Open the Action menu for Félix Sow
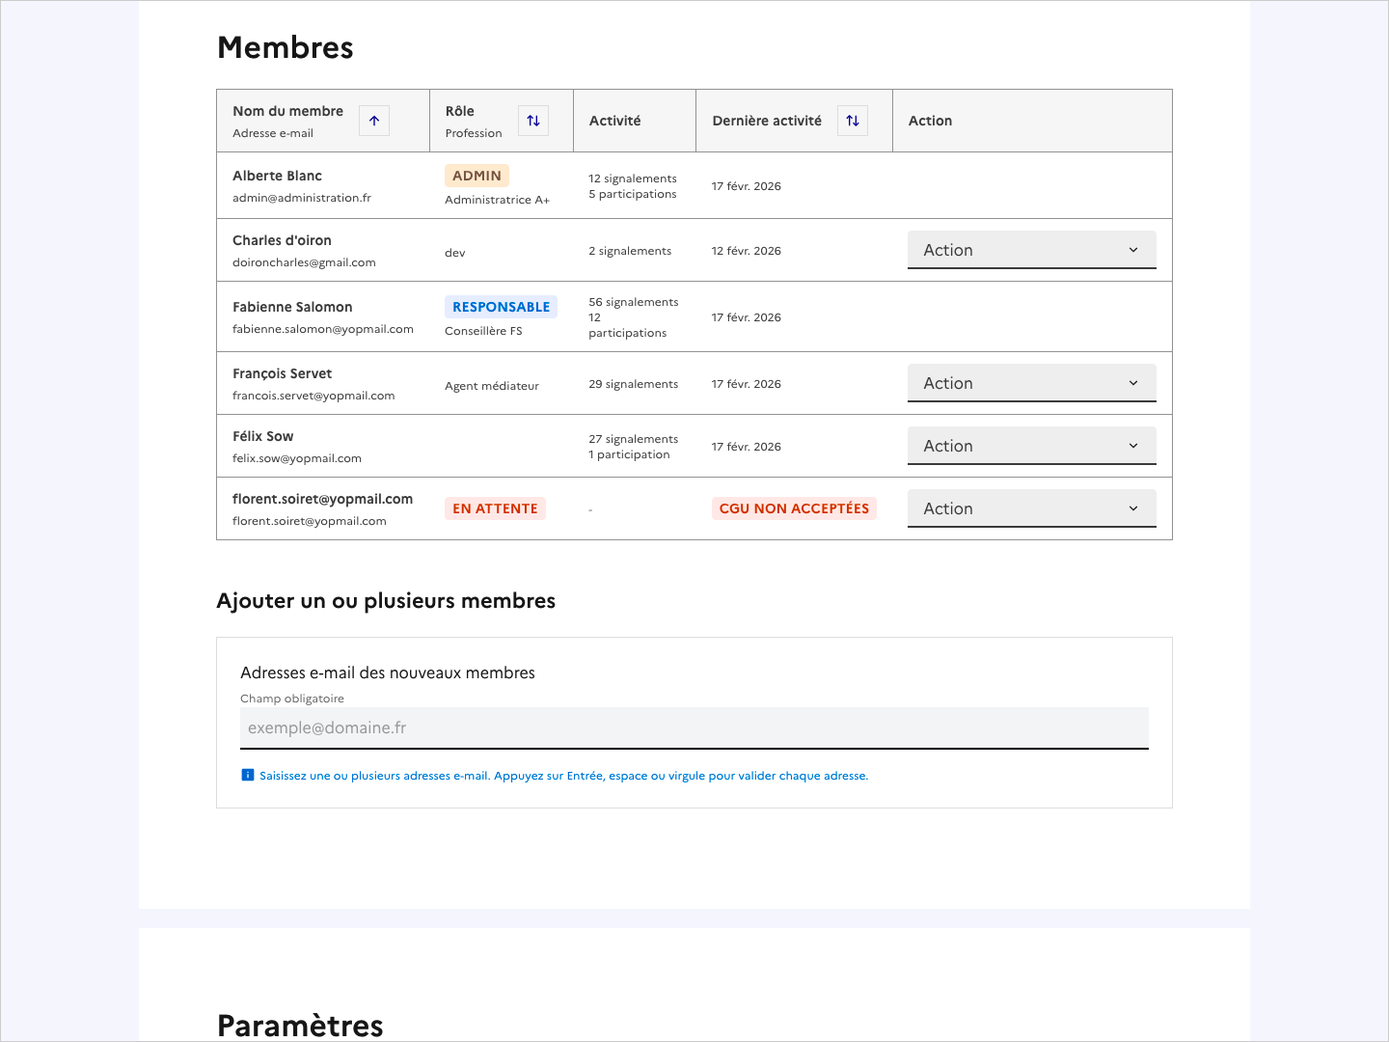The image size is (1389, 1042). tap(1031, 446)
